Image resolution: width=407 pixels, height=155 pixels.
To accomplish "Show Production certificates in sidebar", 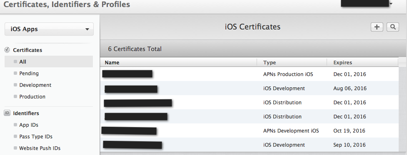I will 32,96.
